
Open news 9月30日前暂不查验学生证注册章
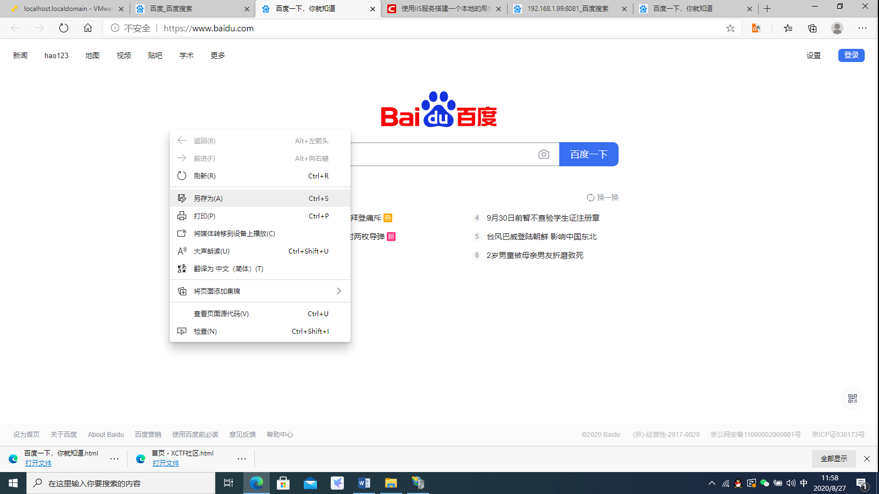[543, 218]
